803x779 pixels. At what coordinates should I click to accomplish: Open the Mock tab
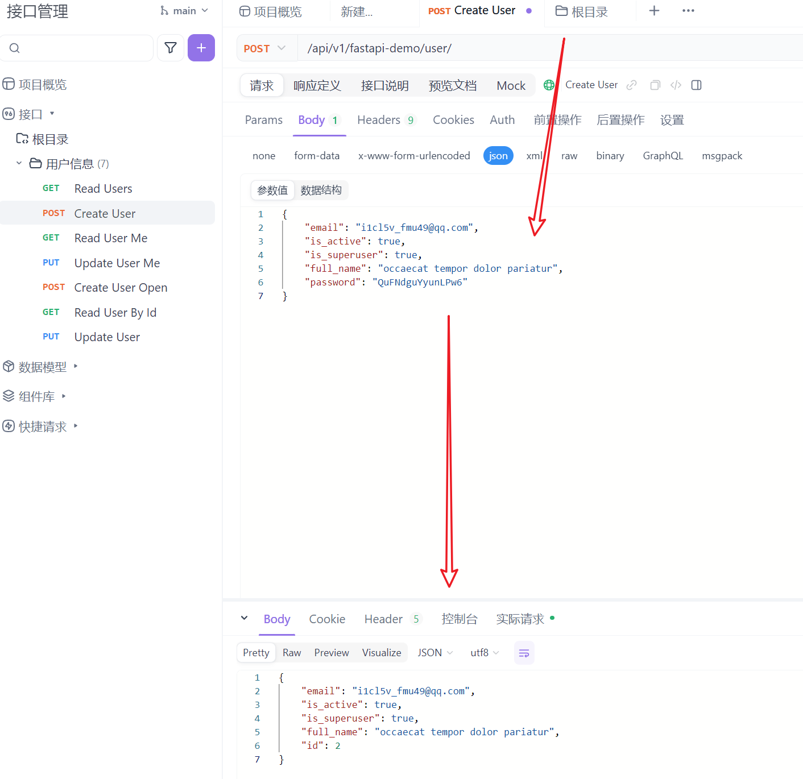click(x=511, y=86)
